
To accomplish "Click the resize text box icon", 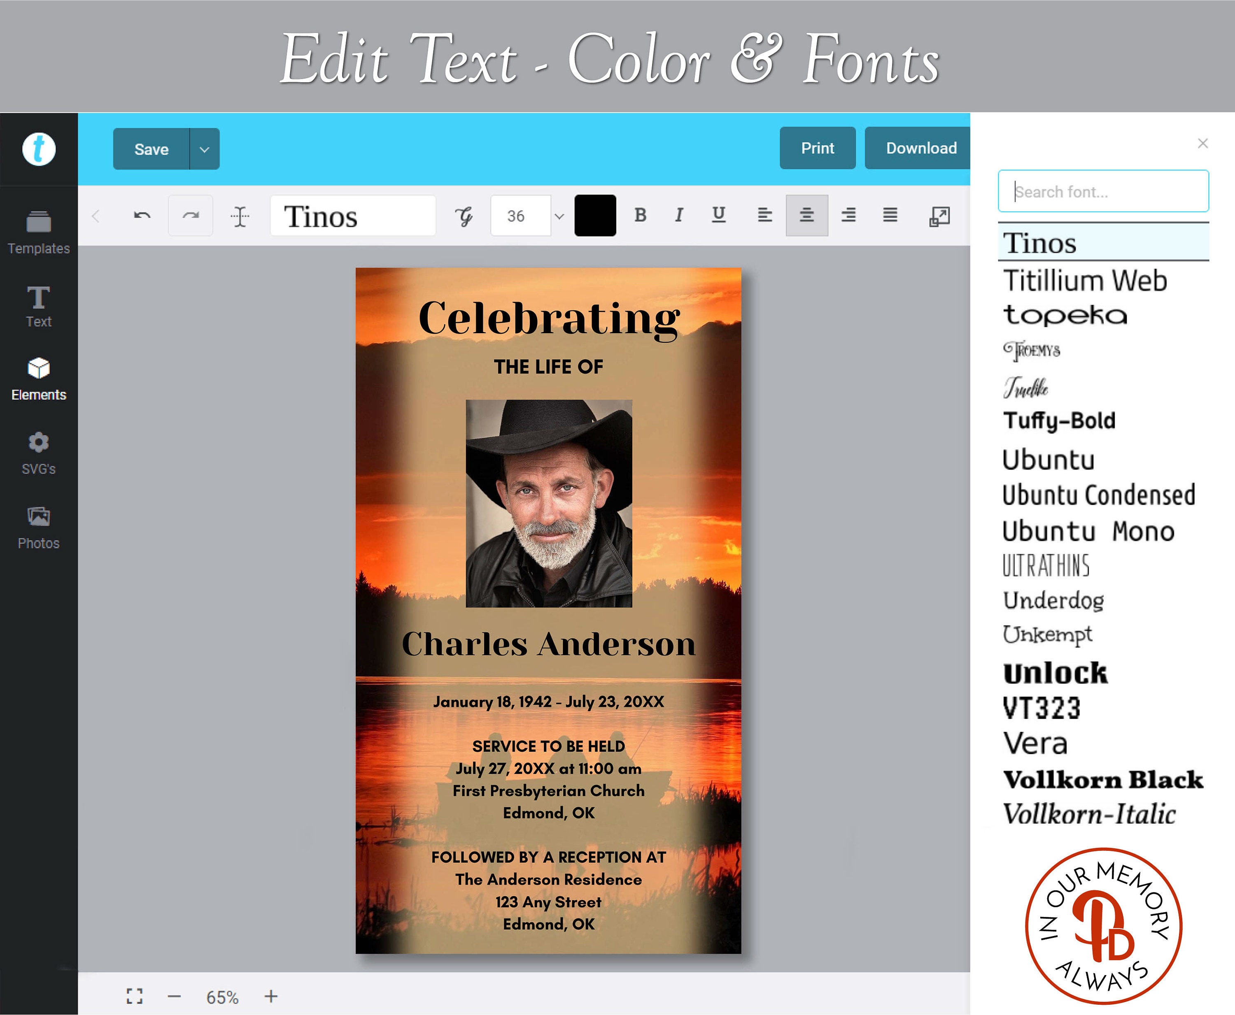I will coord(939,216).
